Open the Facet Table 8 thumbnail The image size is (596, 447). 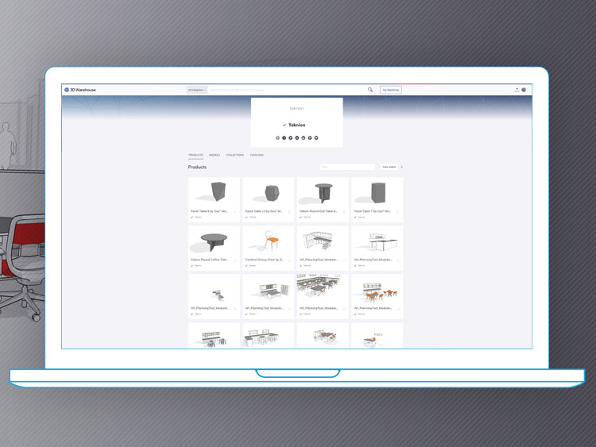214,193
